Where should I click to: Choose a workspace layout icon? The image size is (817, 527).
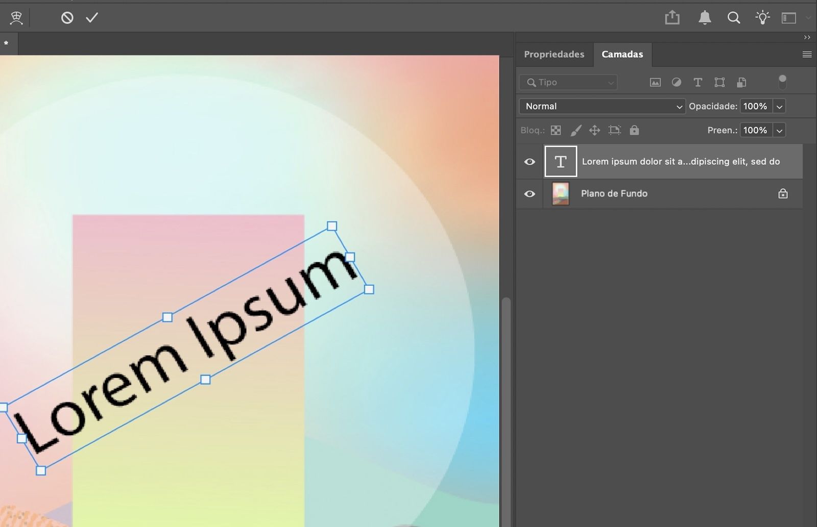click(x=789, y=18)
